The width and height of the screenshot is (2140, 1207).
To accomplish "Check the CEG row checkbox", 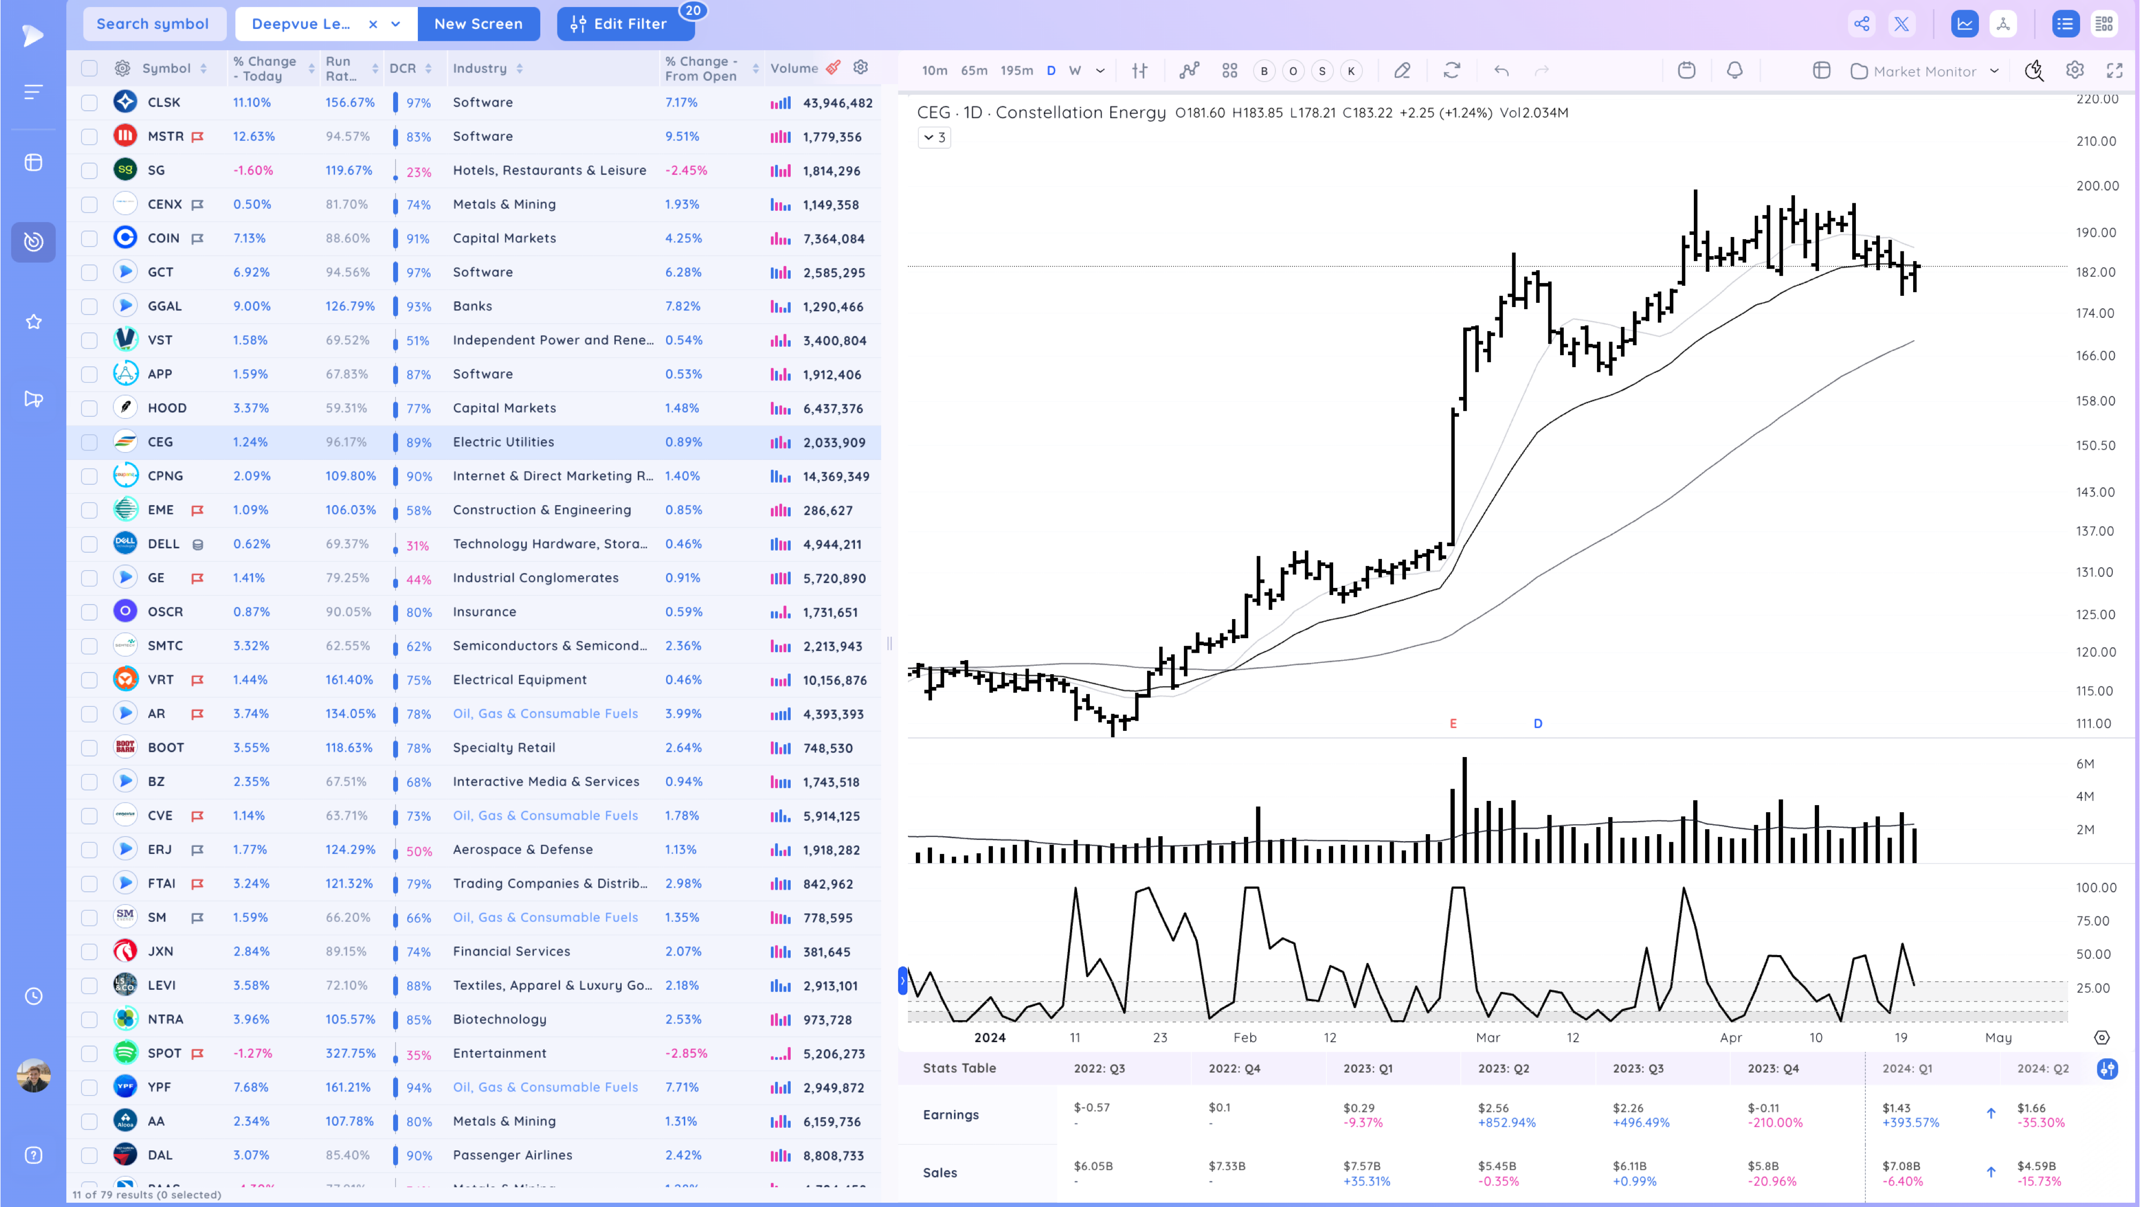I will [x=90, y=442].
